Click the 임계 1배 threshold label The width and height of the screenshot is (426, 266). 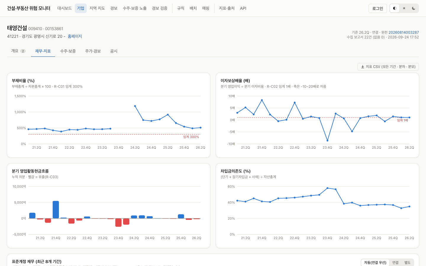tap(402, 120)
